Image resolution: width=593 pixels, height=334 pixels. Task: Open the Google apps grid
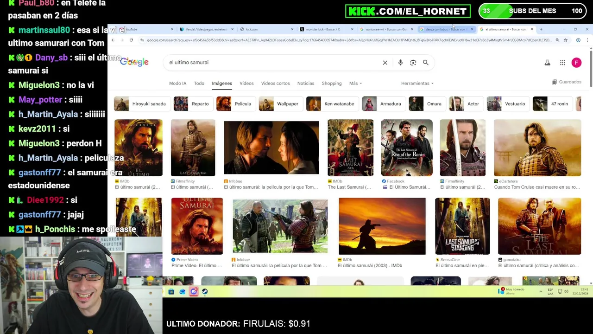562,63
